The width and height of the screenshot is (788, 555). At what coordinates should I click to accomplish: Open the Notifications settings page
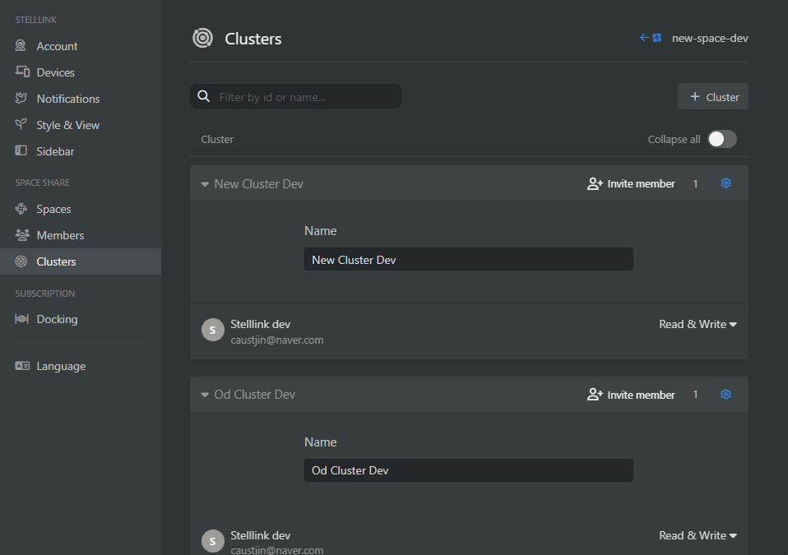pyautogui.click(x=67, y=99)
